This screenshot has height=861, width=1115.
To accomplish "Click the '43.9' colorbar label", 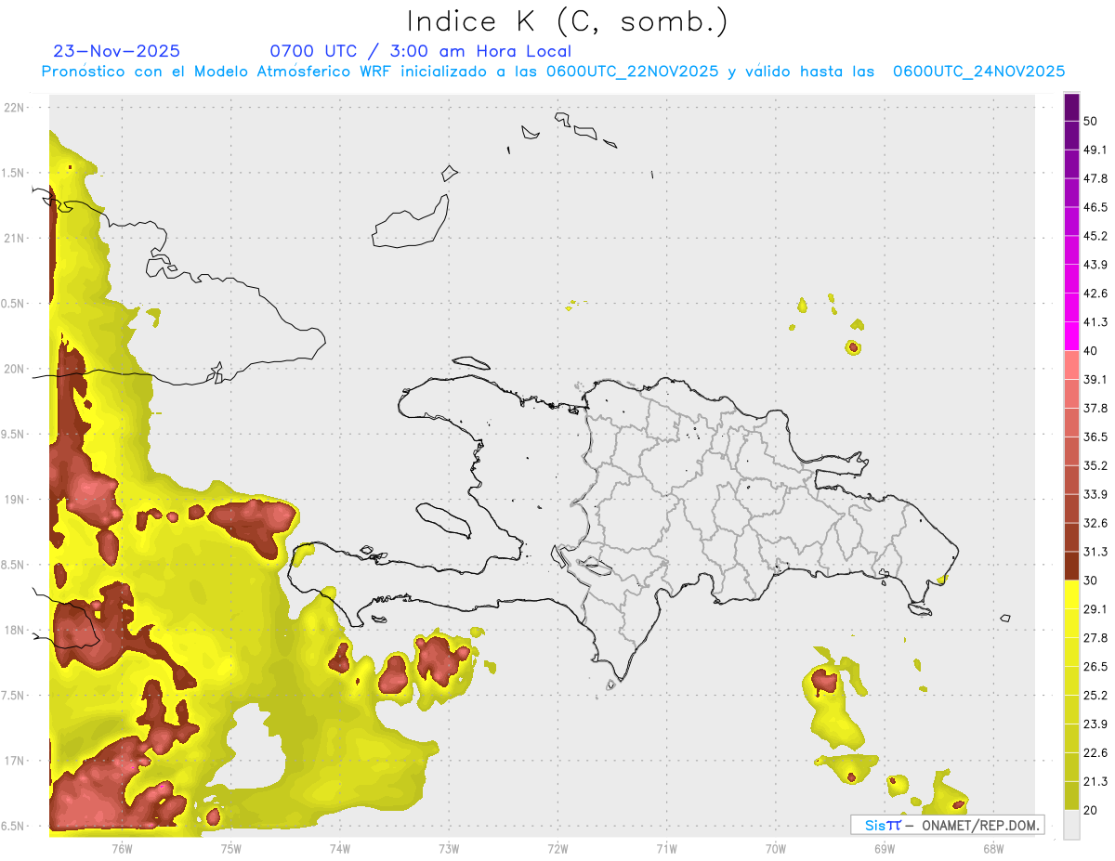I will pos(1095,265).
